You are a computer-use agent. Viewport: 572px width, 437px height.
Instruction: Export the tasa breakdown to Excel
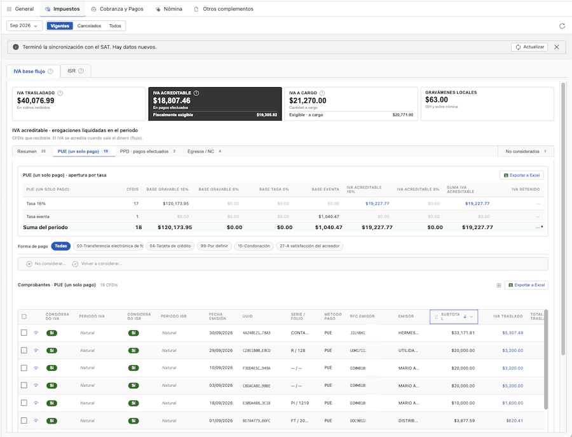pos(522,175)
